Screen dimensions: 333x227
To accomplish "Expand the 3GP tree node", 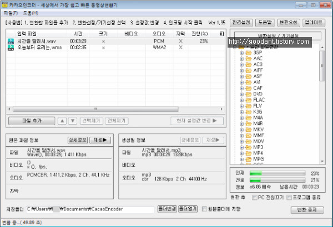I will 241,53.
